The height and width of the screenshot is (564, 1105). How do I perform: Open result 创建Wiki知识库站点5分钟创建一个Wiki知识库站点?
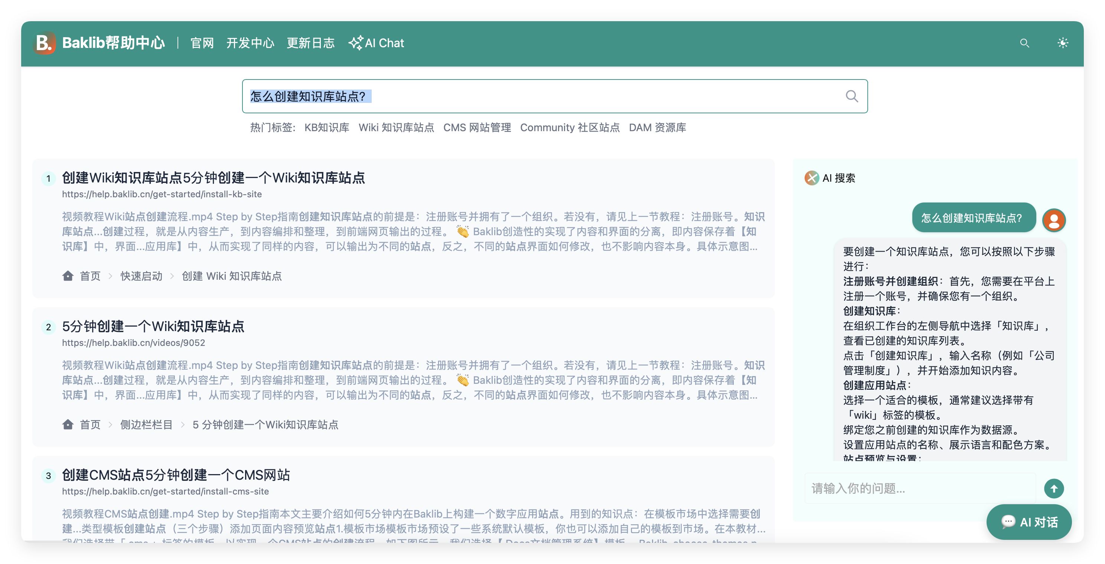pos(213,177)
